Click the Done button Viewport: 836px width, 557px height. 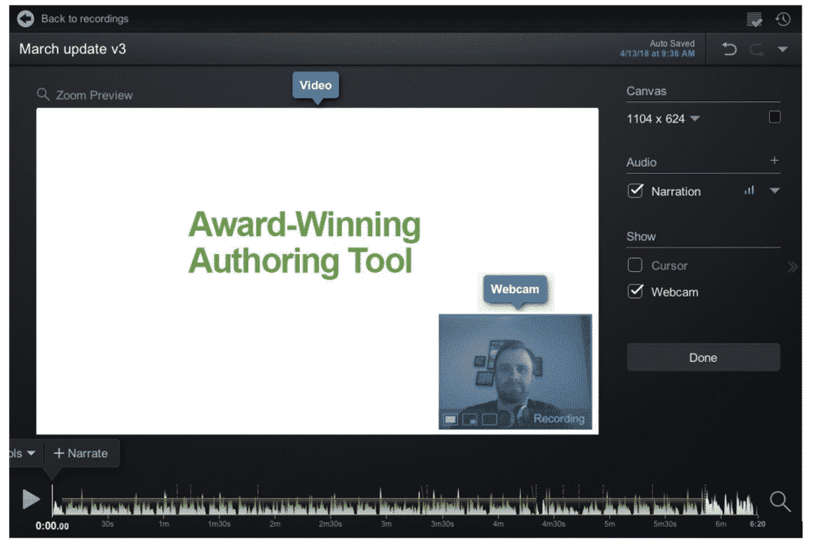(x=703, y=358)
